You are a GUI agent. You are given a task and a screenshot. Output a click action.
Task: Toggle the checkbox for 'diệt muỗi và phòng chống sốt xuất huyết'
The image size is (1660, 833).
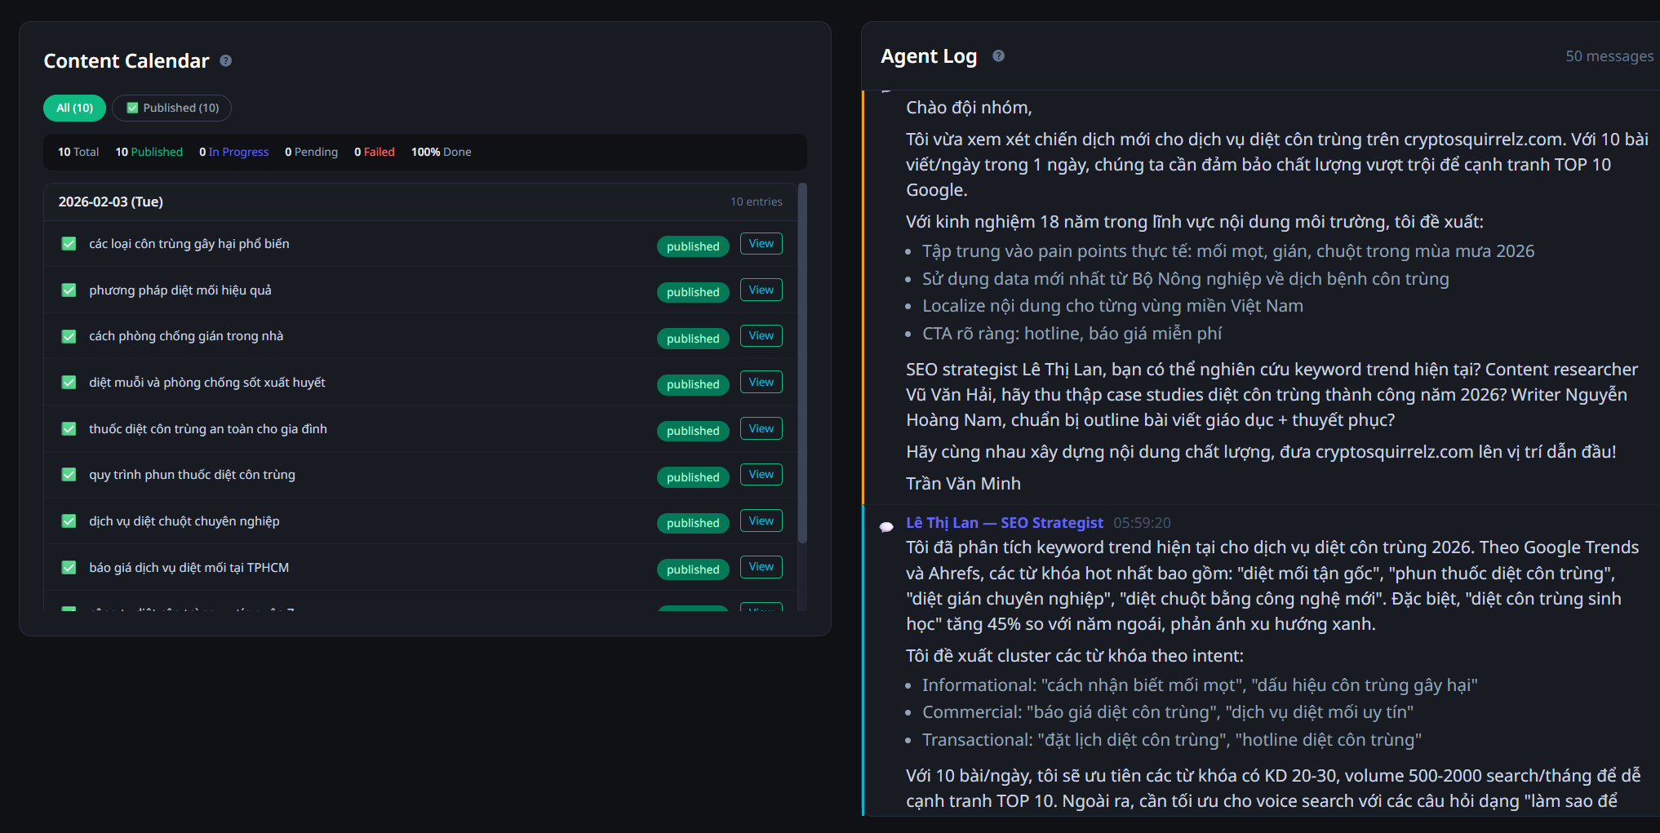tap(69, 382)
